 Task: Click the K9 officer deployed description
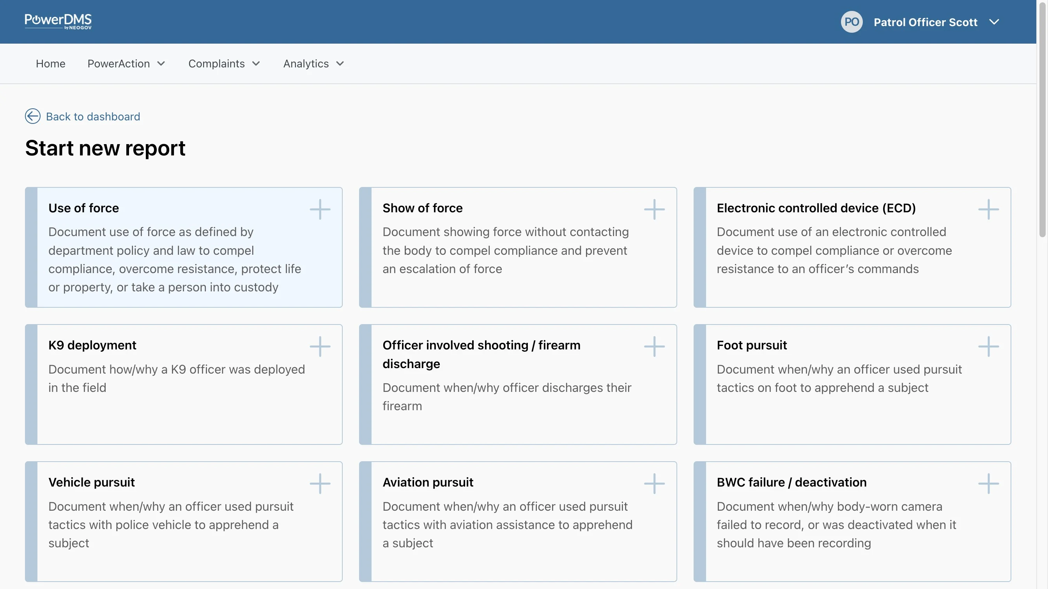click(177, 378)
